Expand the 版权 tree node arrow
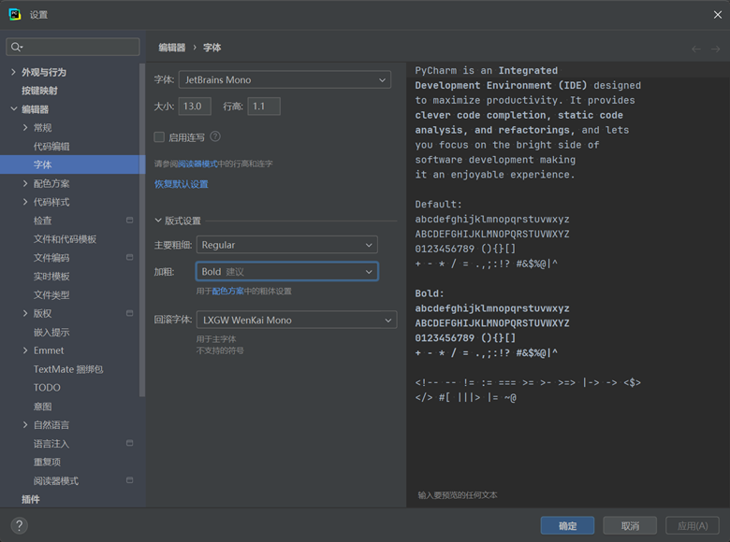Viewport: 730px width, 542px height. 25,313
